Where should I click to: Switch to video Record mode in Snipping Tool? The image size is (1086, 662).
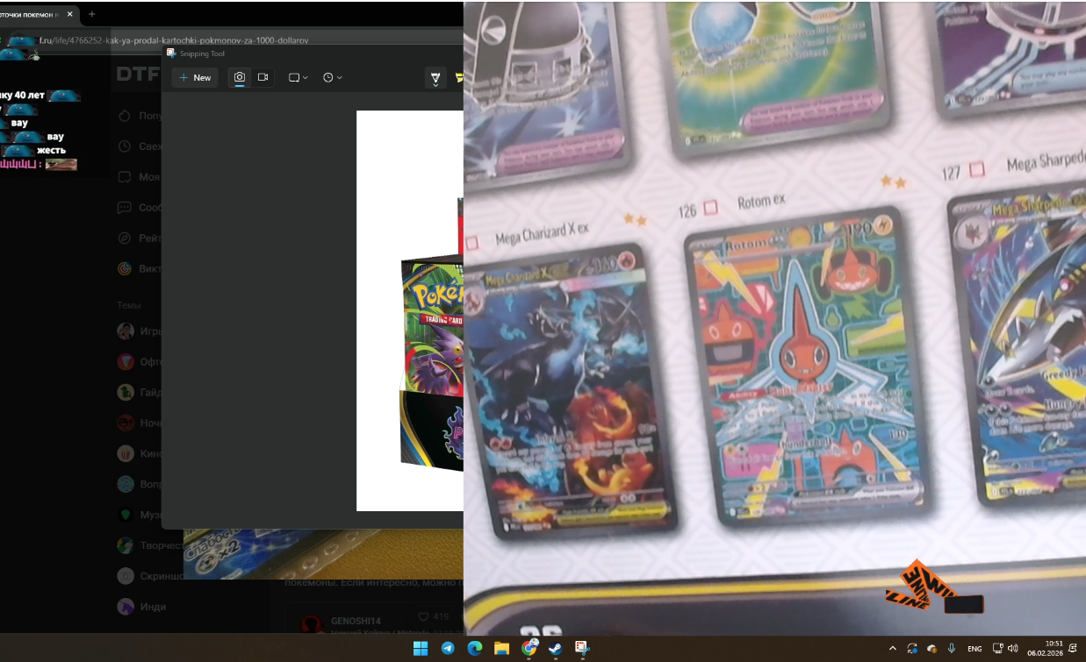pos(263,77)
